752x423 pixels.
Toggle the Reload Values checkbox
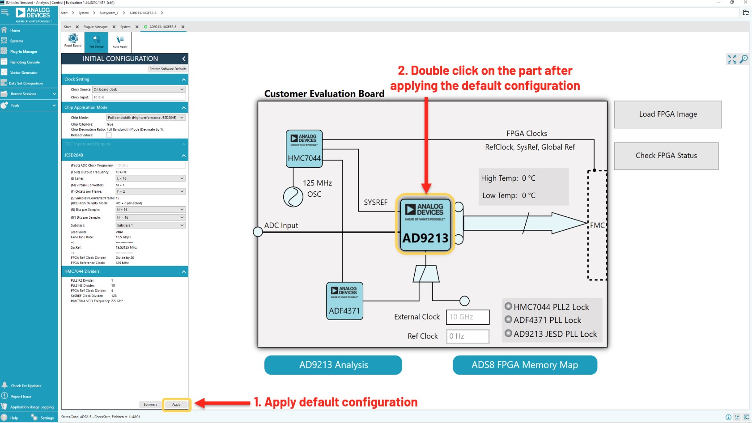(x=109, y=135)
